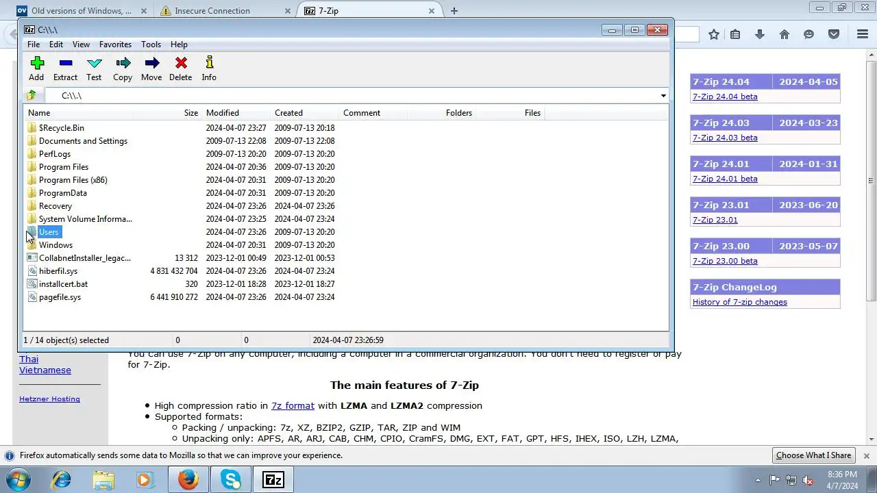Sort by the Created column header
The width and height of the screenshot is (877, 493).
click(x=304, y=113)
